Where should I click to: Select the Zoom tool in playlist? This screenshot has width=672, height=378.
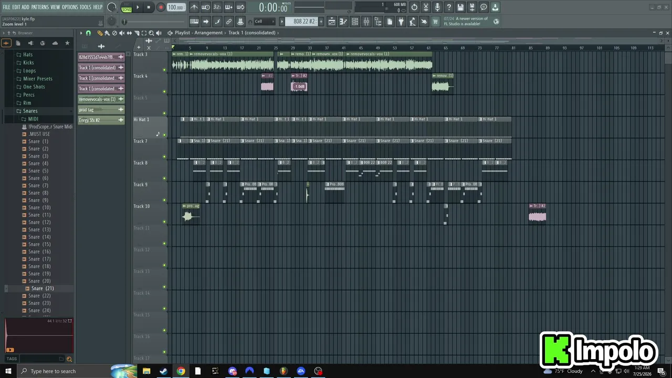tap(151, 33)
